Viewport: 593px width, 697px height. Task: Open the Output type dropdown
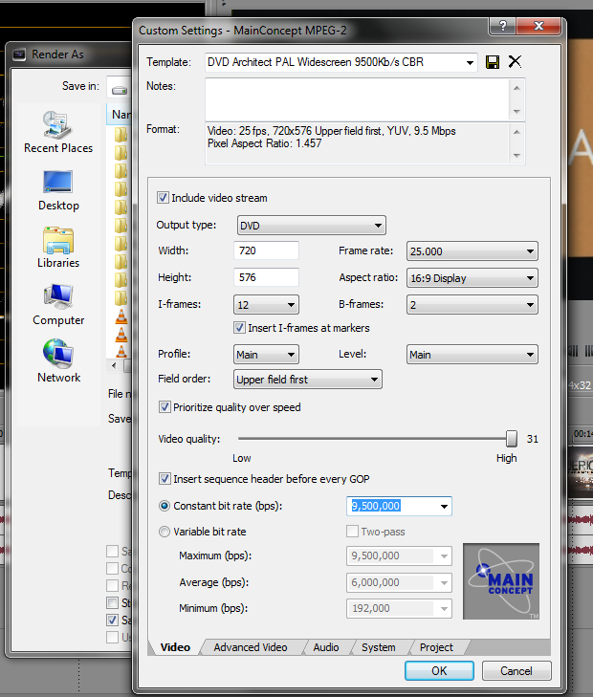point(312,226)
